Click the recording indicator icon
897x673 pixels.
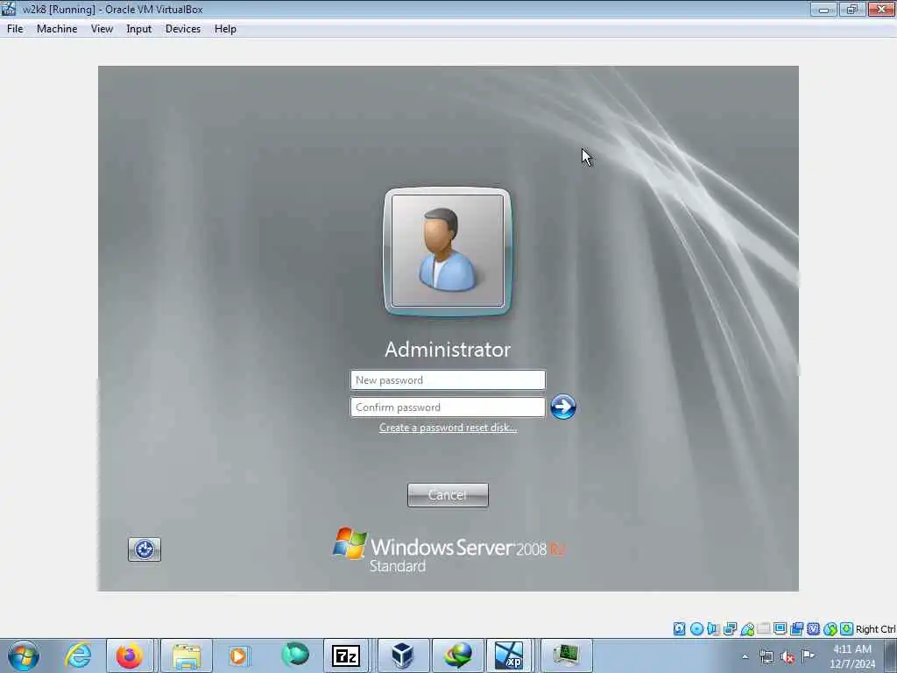[x=796, y=629]
